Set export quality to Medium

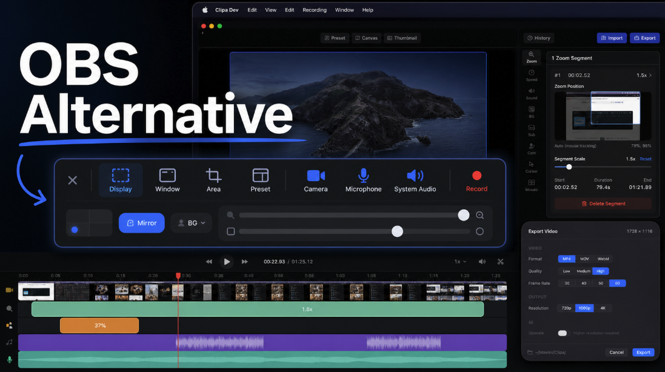tap(583, 271)
